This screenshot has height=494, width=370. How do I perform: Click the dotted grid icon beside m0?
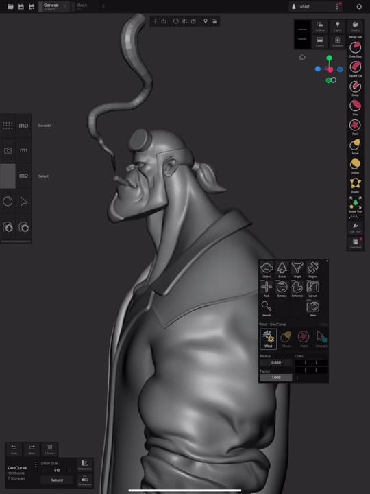pos(8,126)
